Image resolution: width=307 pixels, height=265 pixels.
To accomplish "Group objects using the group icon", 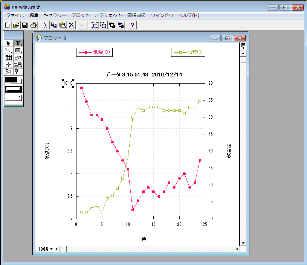I will (x=95, y=25).
